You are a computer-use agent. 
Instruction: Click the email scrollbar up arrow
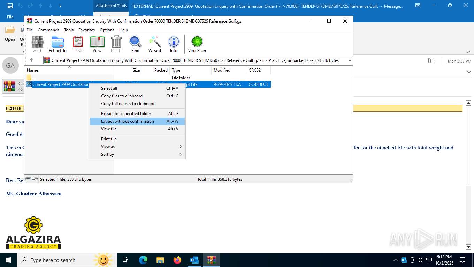469,103
